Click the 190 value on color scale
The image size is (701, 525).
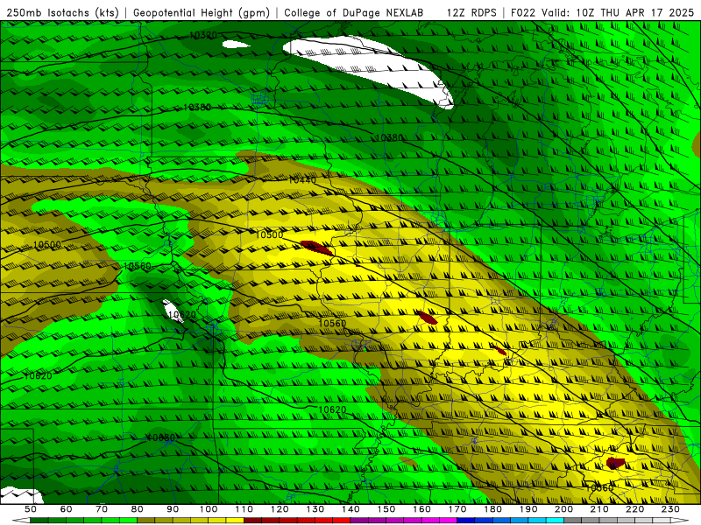pos(528,509)
